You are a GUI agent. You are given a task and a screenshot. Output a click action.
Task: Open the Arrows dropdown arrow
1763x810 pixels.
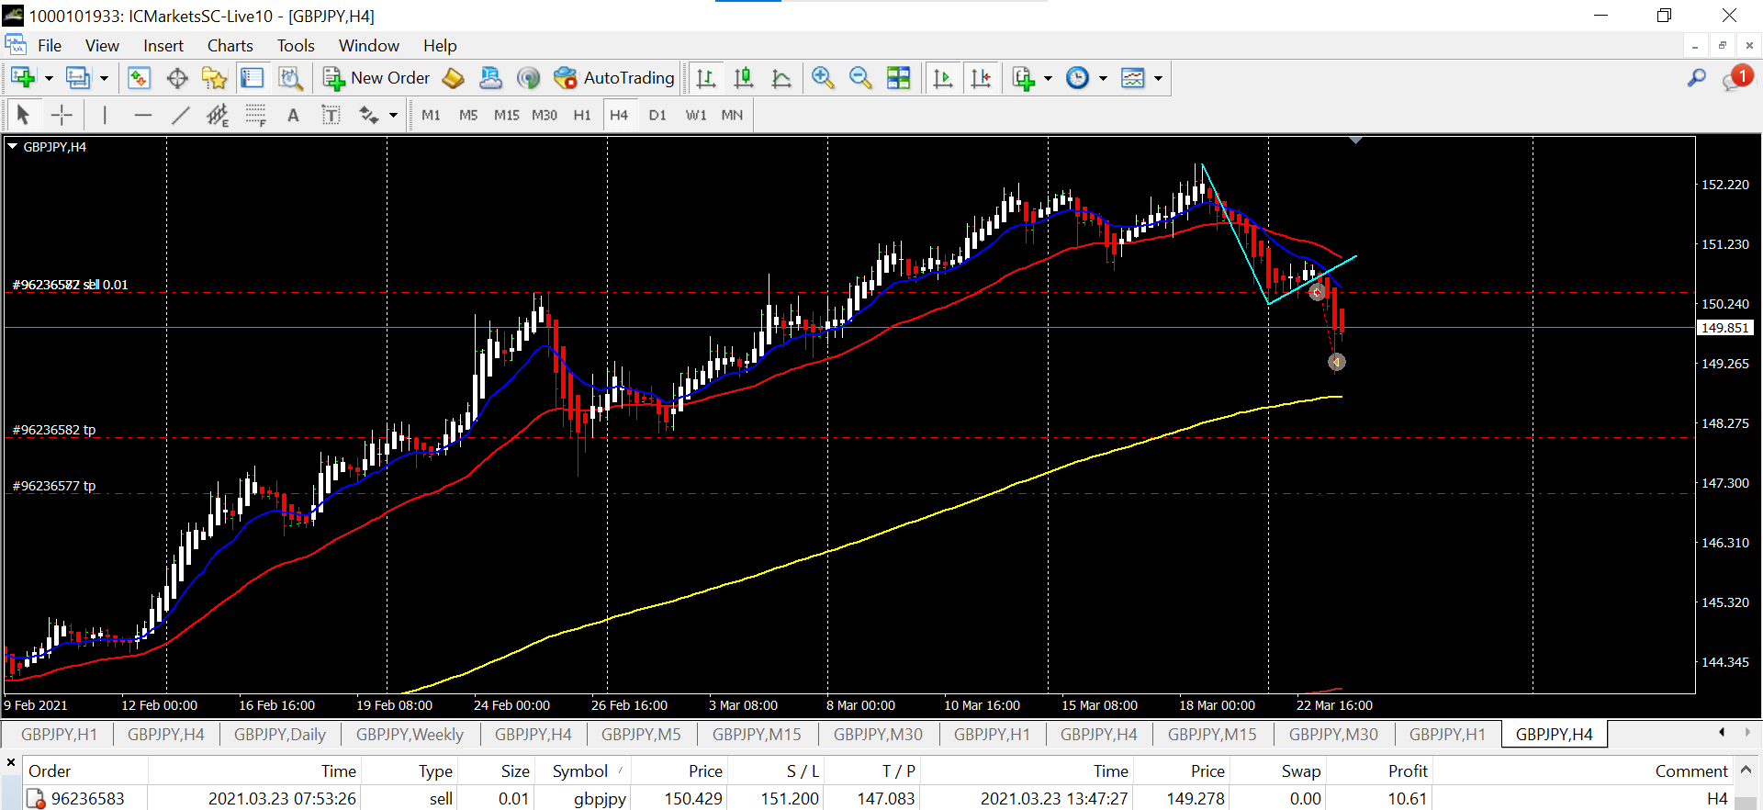393,115
